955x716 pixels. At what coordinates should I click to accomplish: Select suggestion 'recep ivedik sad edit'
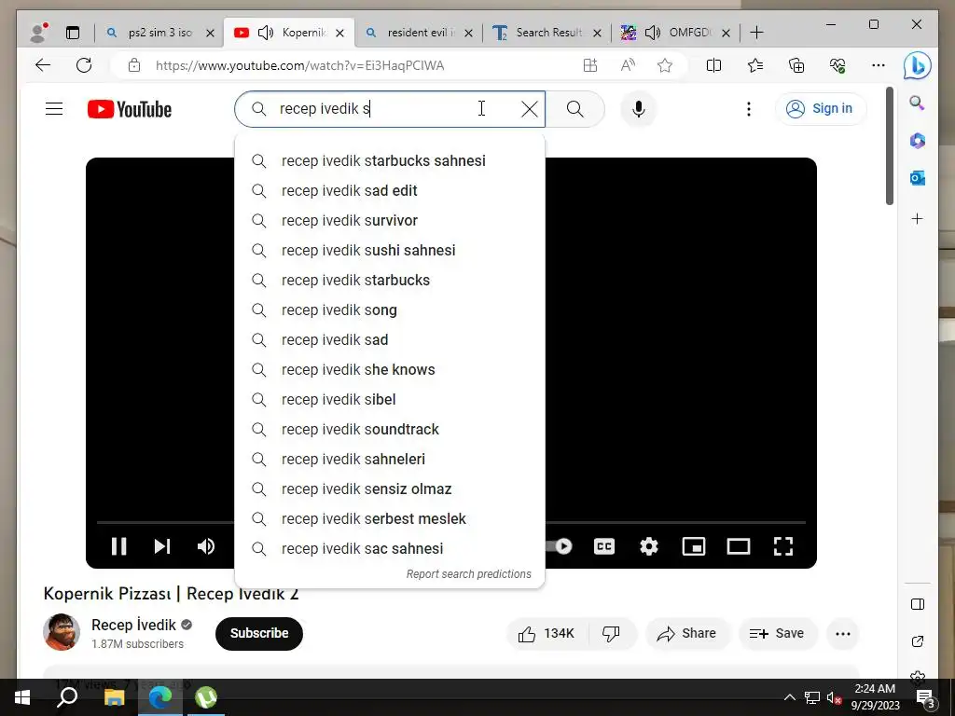pos(390,190)
